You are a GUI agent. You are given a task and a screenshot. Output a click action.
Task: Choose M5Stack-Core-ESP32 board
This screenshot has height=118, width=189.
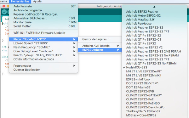pyautogui.click(x=154, y=115)
